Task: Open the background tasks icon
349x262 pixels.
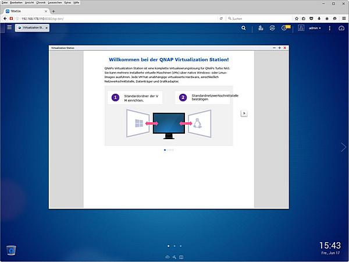Action: tap(261, 28)
